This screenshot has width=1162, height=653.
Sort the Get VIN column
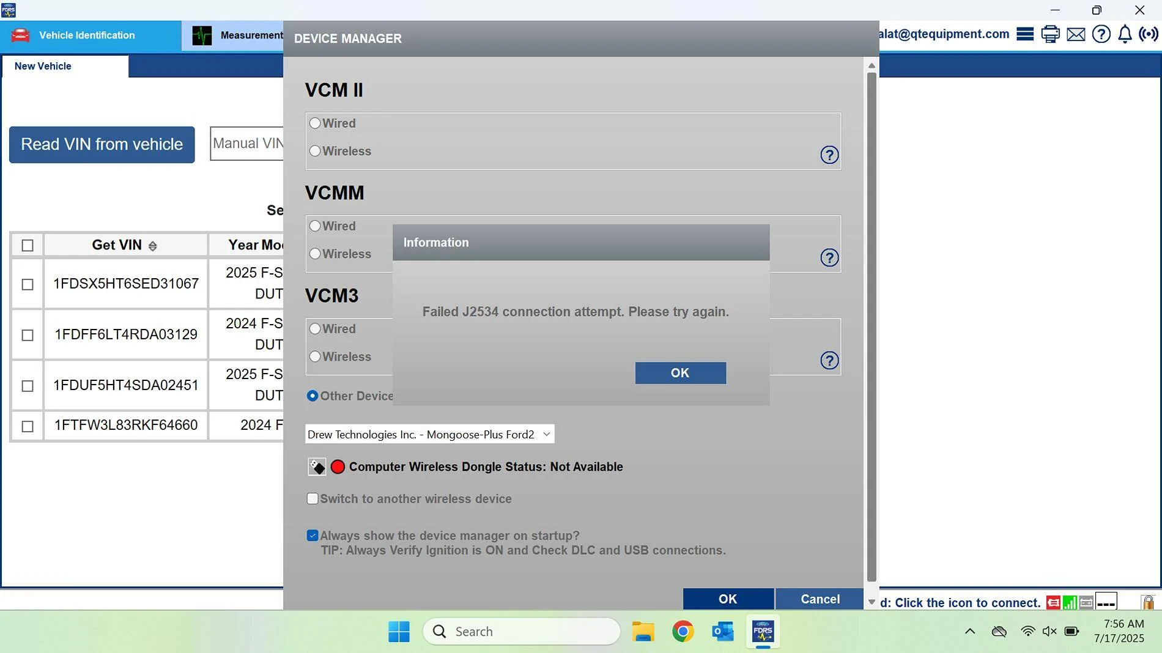coord(153,245)
